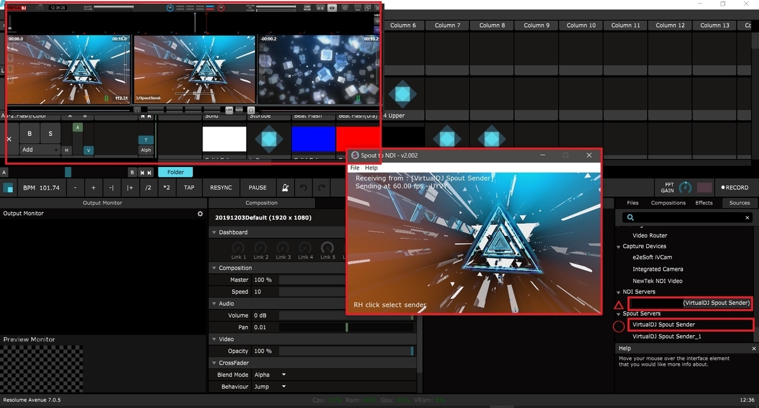Click the RECORD button

pos(734,188)
